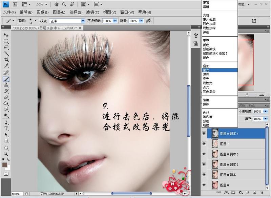Viewport: 271px width, 198px height.
Task: Click thumbnail of 图层 1
Action: pyautogui.click(x=215, y=144)
